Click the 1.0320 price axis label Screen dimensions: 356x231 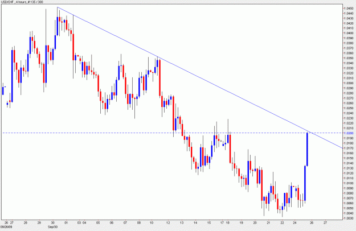point(349,73)
